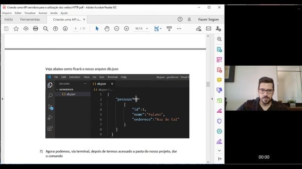The image size is (302, 169).
Task: Click the Save file icon in toolbar
Action: pyautogui.click(x=6, y=29)
